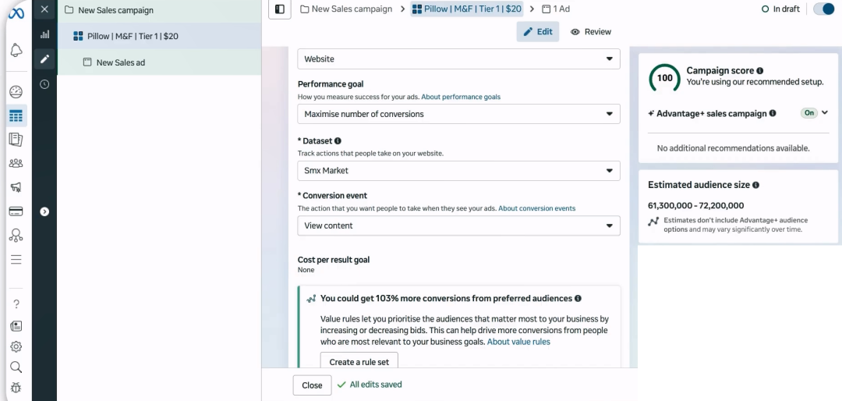Screen dimensions: 842x401
Task: Open search magnifier icon in sidebar
Action: [x=16, y=367]
